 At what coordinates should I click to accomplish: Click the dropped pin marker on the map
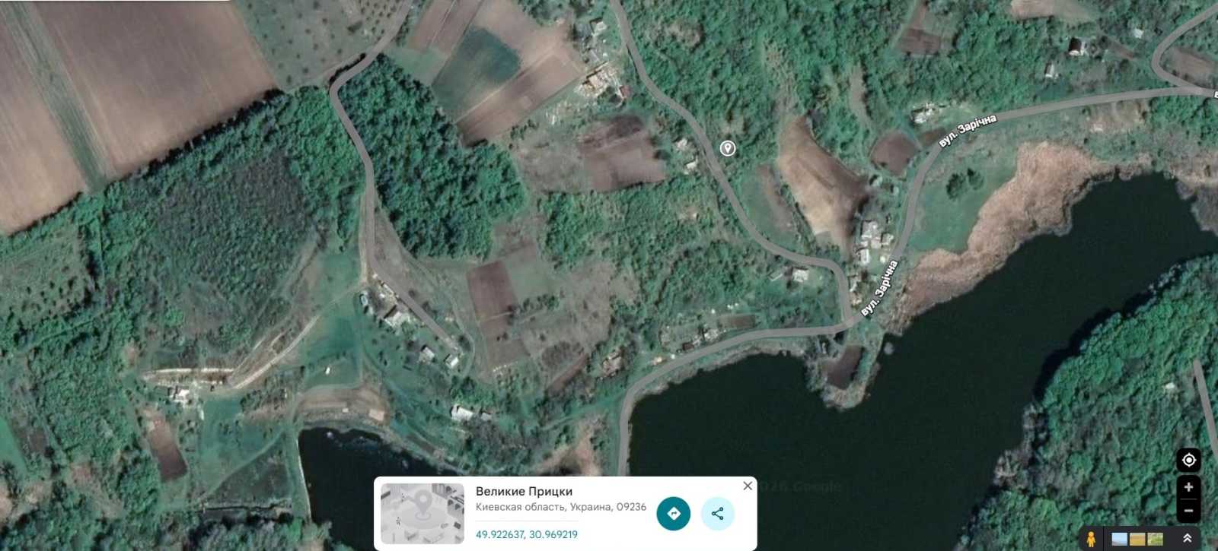click(x=728, y=148)
